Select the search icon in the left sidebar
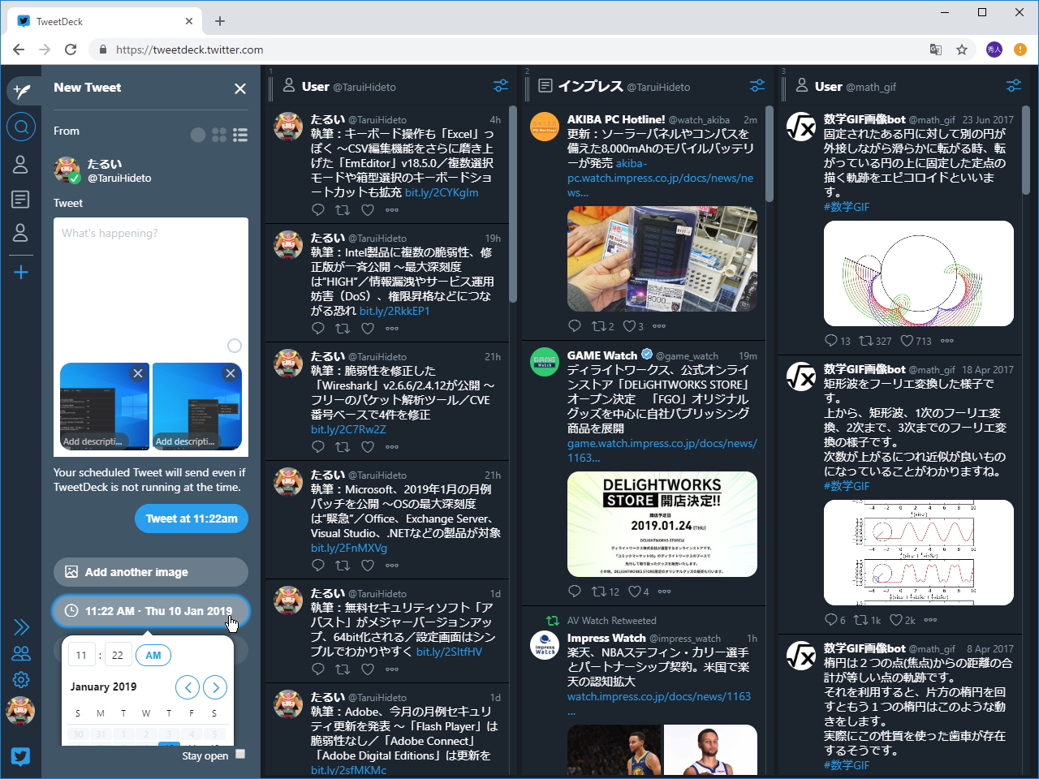The height and width of the screenshot is (779, 1039). click(x=22, y=126)
